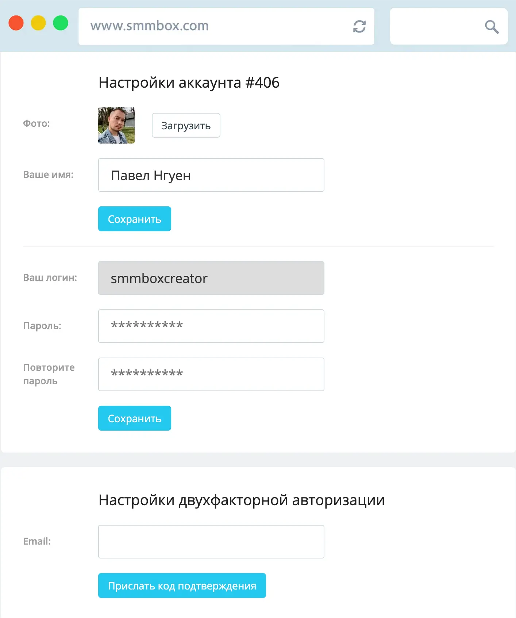Click the green maximize window dot
516x618 pixels.
[x=61, y=23]
